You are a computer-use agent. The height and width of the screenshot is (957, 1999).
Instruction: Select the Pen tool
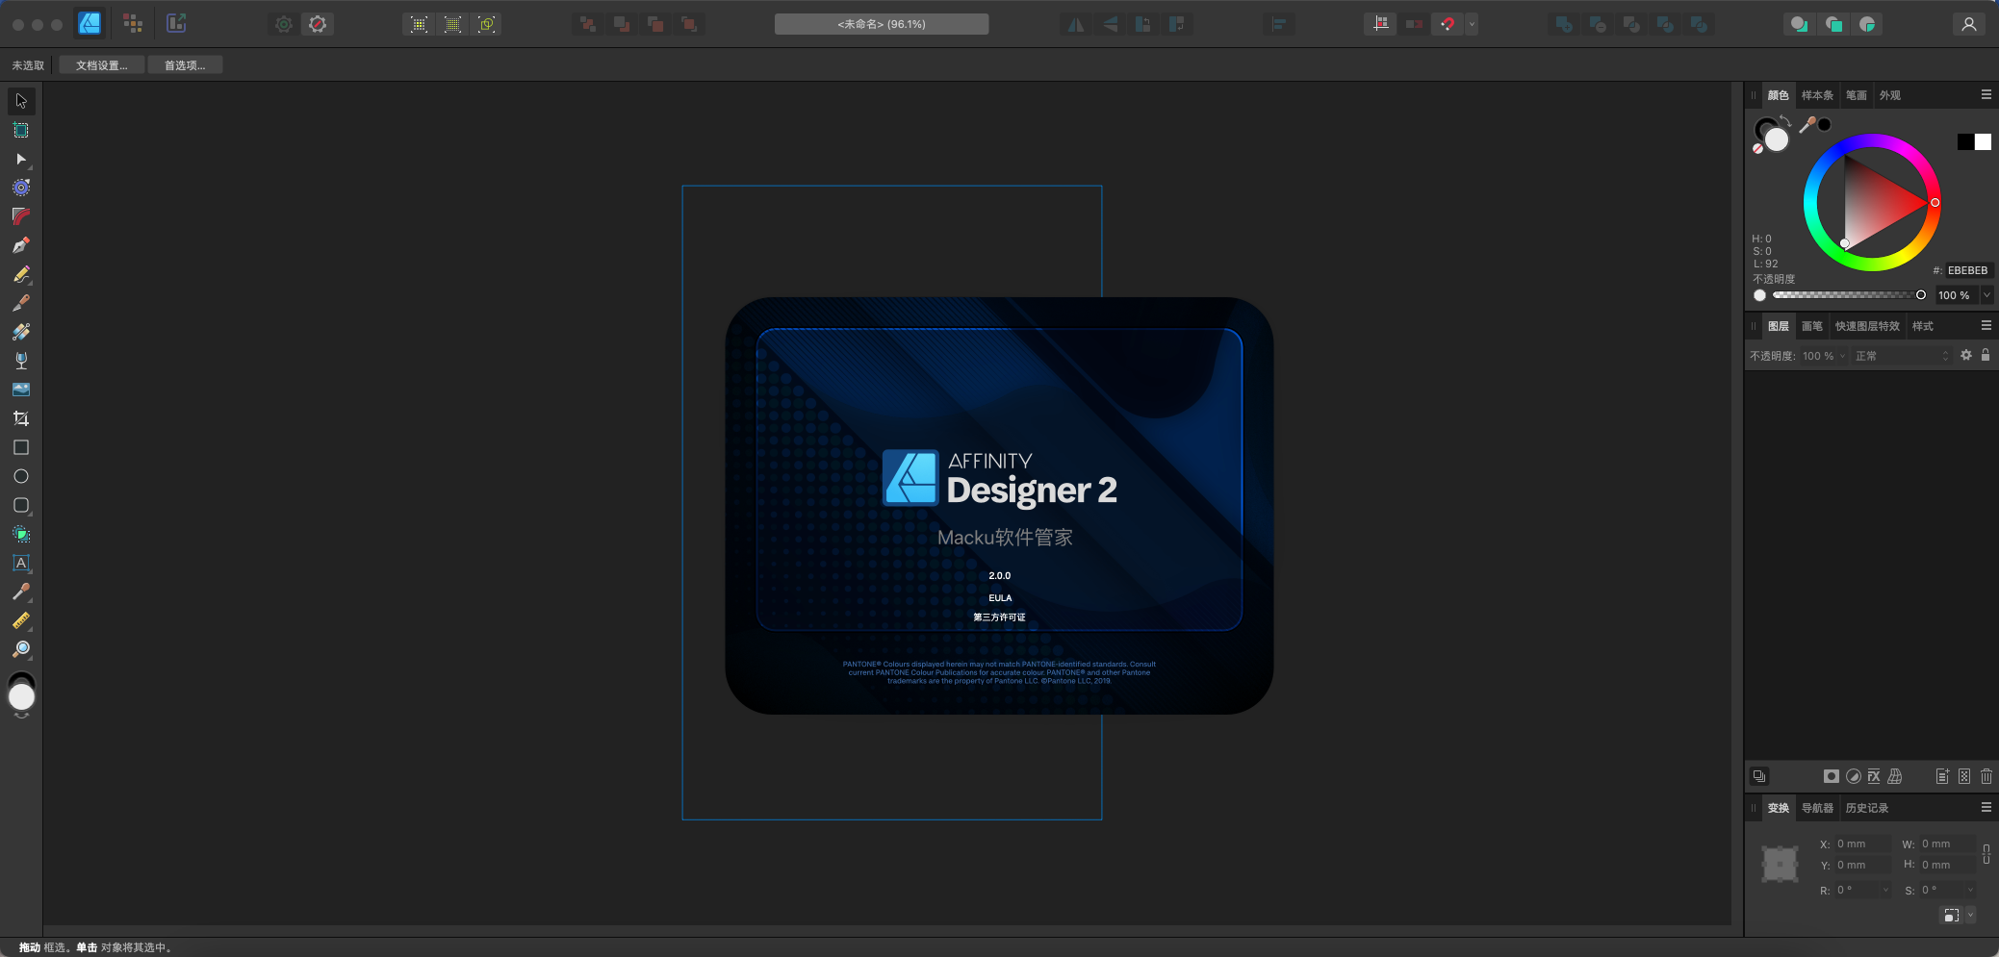[x=21, y=245]
